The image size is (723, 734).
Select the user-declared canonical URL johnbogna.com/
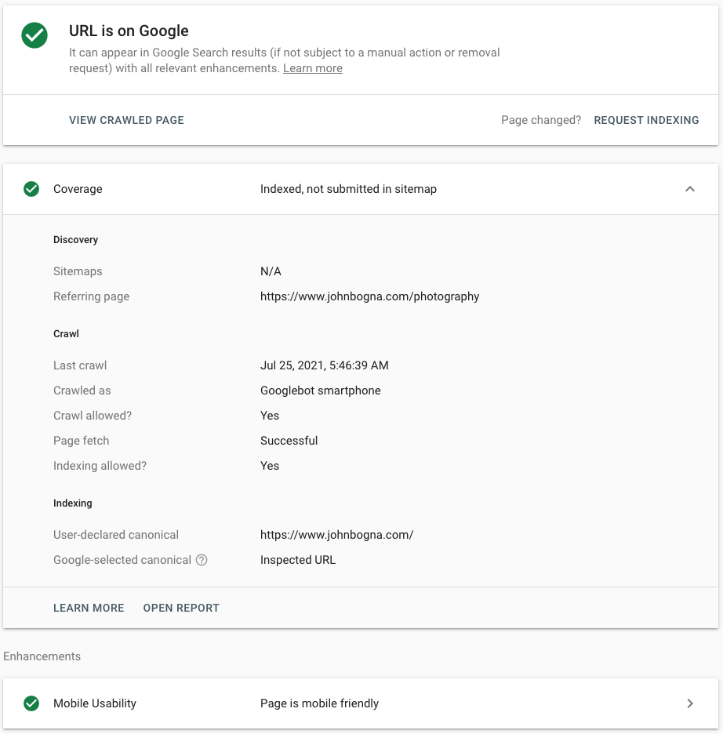pyautogui.click(x=337, y=535)
